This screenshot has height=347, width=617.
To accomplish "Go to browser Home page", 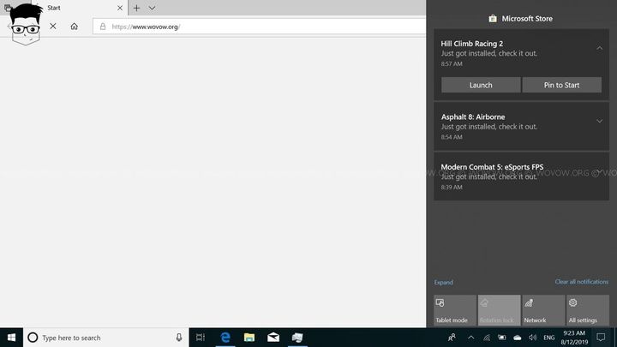I will [x=74, y=27].
